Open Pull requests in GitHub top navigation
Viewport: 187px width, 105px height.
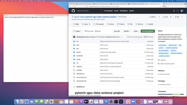108,11
